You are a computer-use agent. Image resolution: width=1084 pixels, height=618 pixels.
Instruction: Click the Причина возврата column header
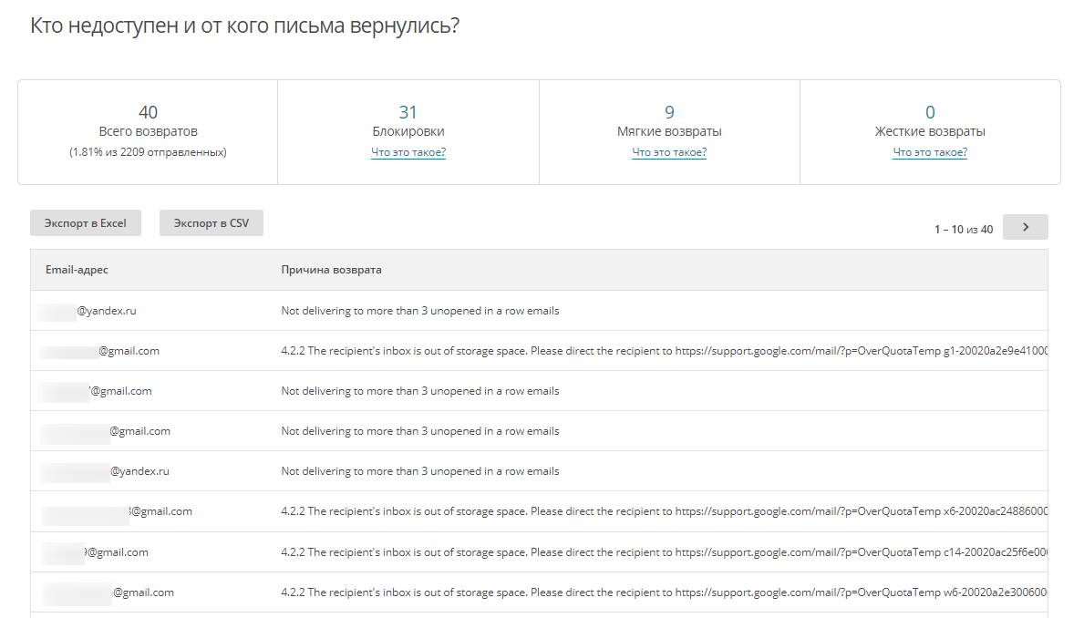point(331,270)
